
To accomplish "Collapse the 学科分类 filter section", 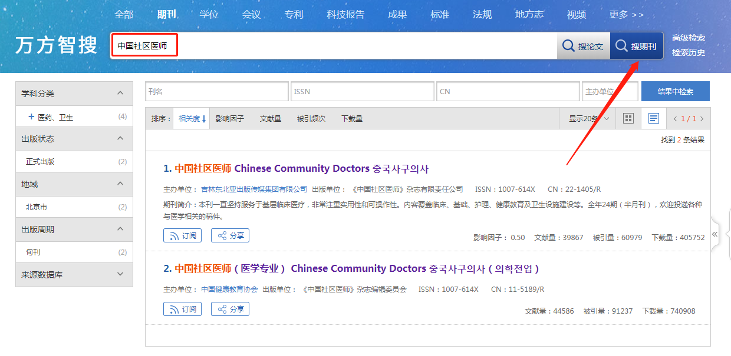I will tap(120, 94).
